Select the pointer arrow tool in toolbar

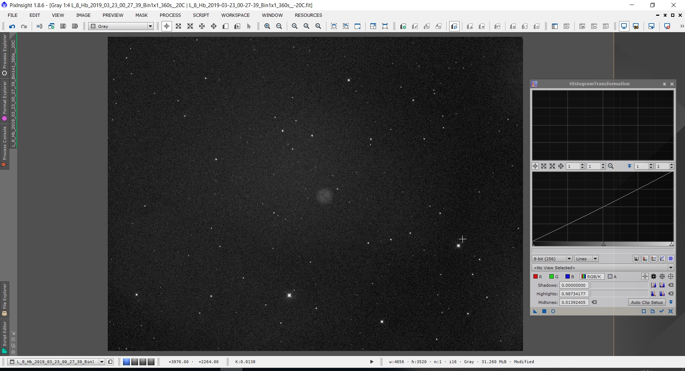tap(249, 26)
